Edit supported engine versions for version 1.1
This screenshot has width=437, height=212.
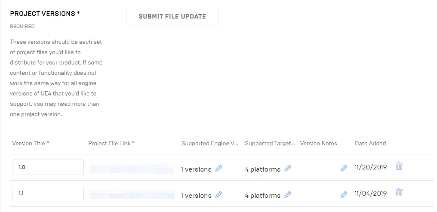pyautogui.click(x=218, y=195)
